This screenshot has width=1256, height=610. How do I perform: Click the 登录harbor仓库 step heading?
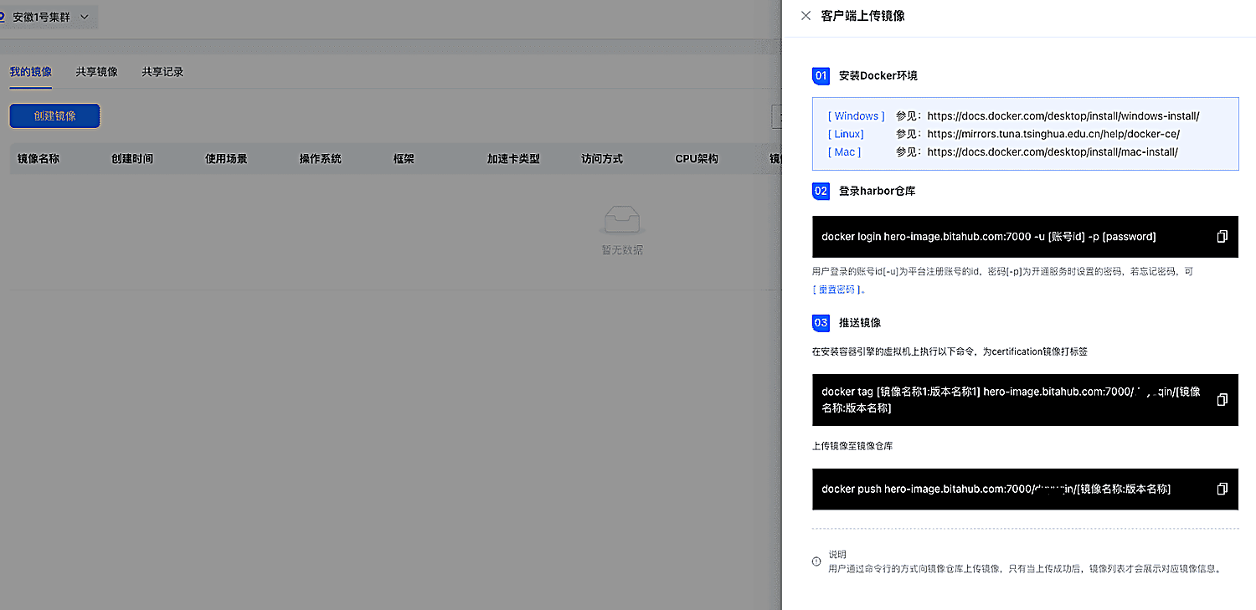click(x=877, y=192)
